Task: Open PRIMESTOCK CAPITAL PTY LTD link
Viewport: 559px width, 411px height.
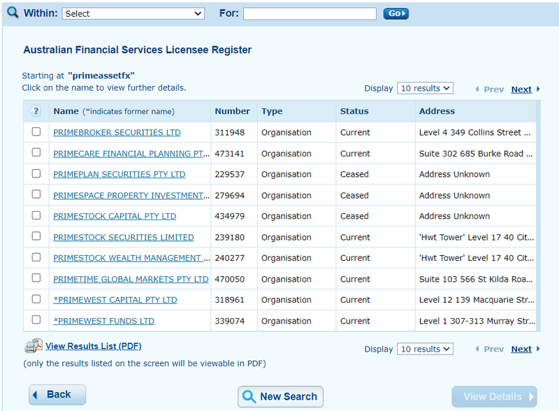Action: [115, 216]
